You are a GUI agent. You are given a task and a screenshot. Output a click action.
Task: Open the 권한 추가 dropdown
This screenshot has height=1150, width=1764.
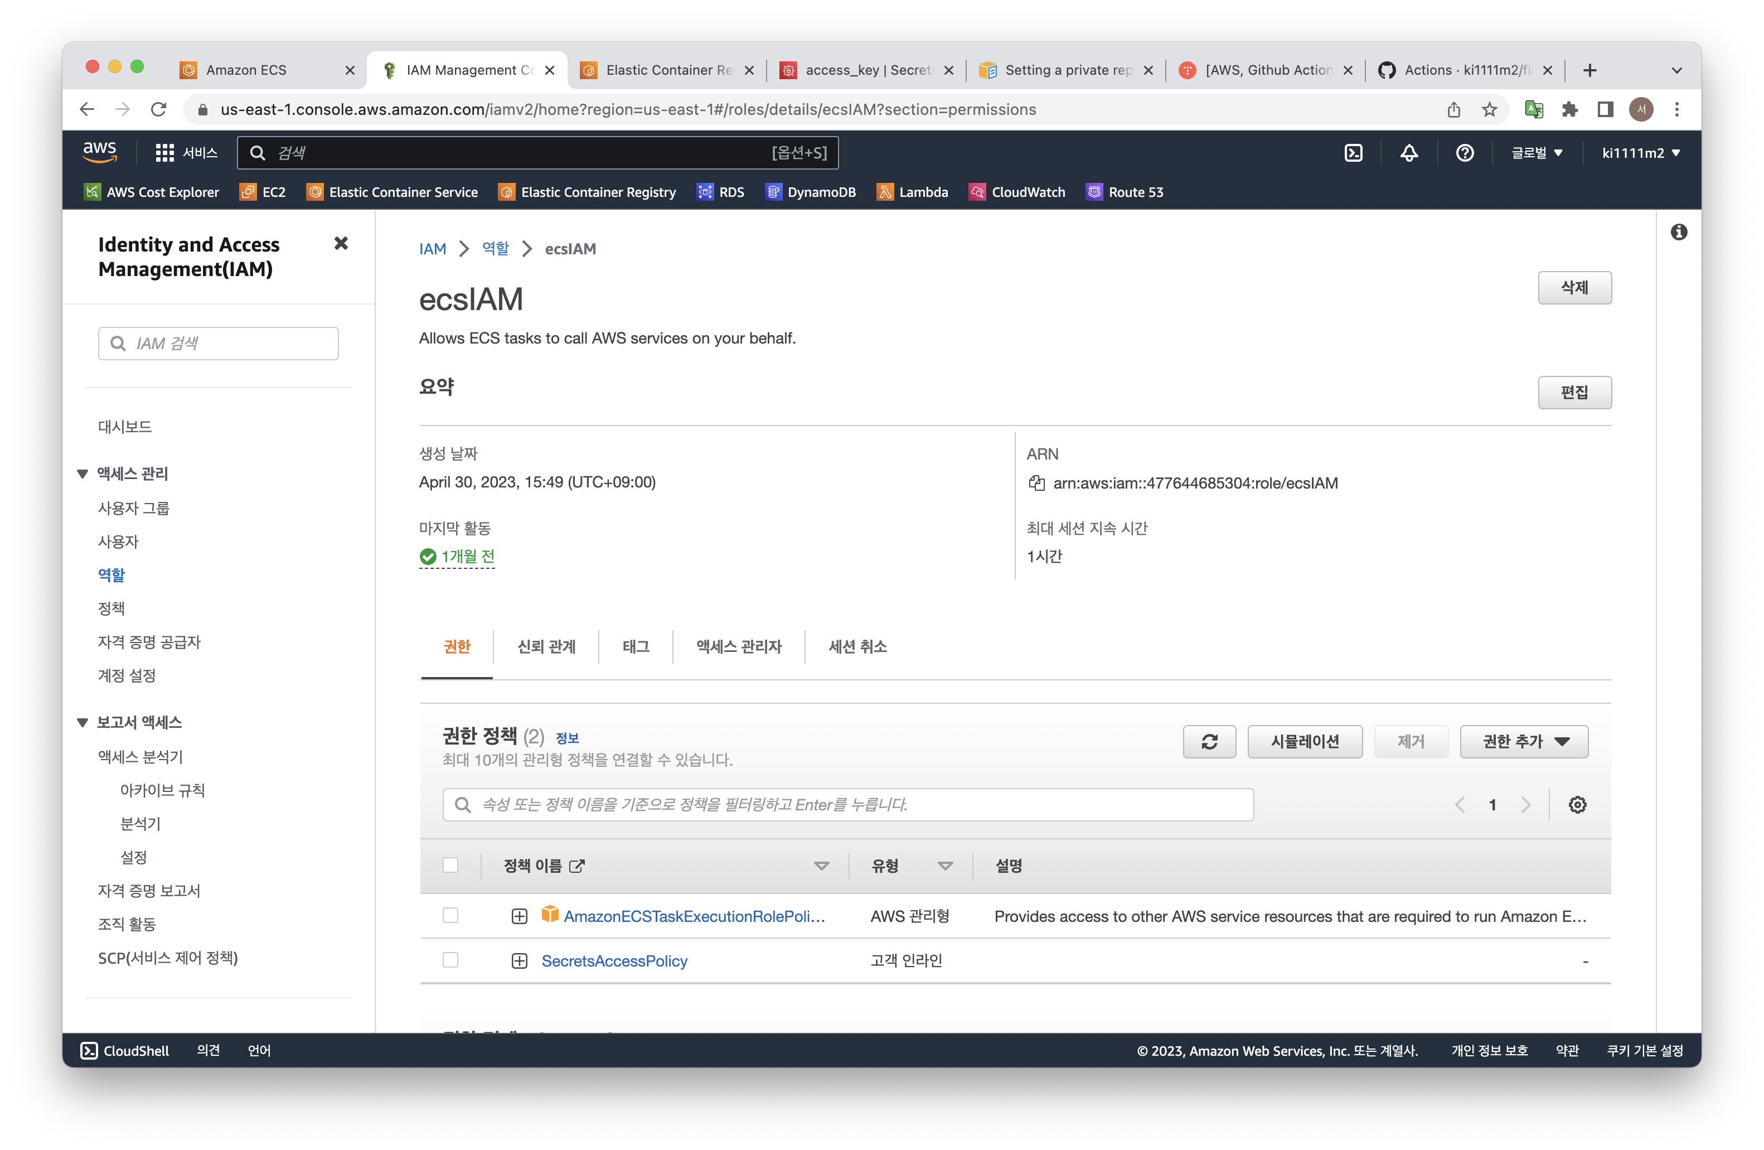point(1524,741)
